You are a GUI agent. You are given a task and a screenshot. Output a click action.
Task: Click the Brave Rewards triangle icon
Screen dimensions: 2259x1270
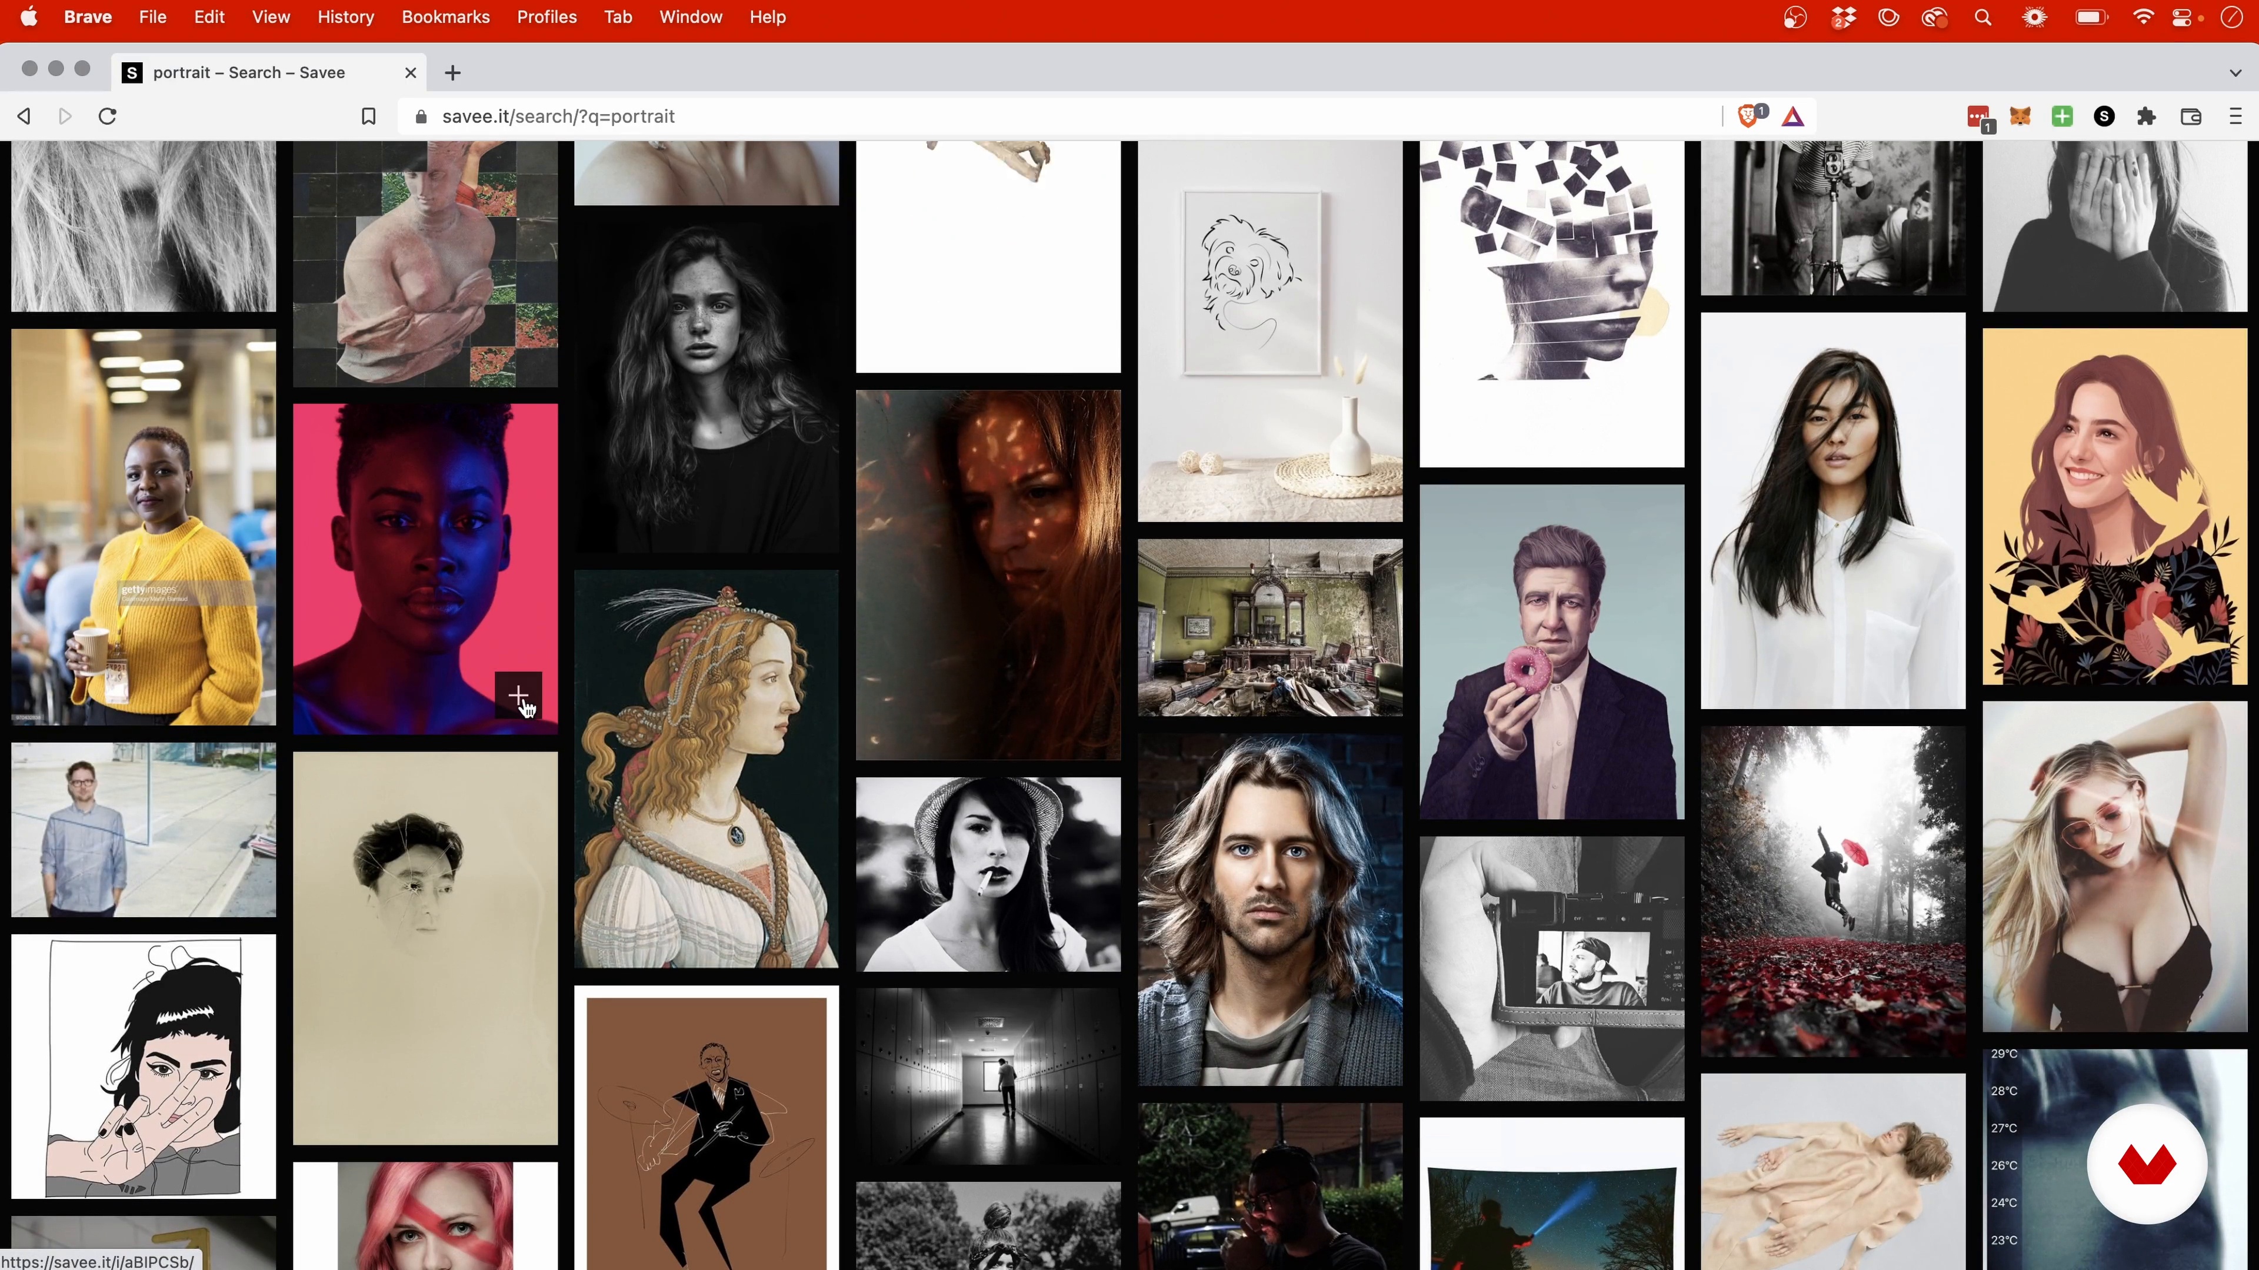coord(1793,116)
